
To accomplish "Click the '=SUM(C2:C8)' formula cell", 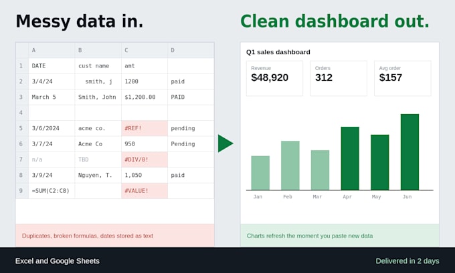I will coord(52,191).
